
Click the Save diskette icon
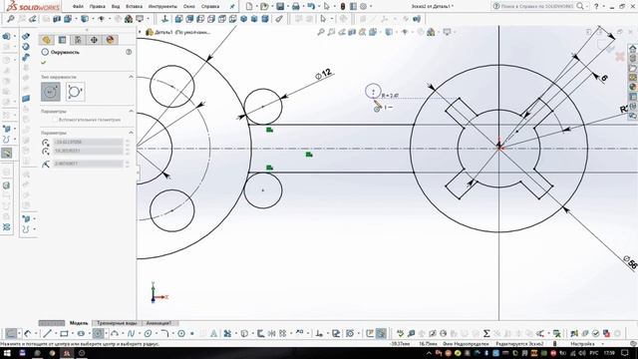(280, 7)
